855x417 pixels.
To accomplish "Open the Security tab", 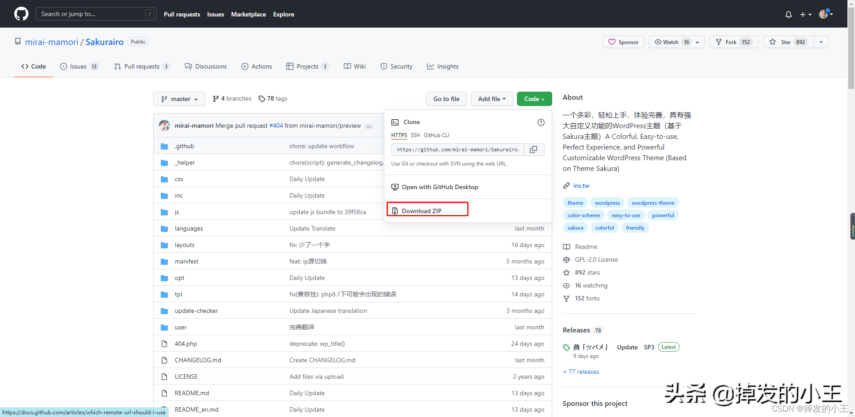I will click(x=397, y=66).
